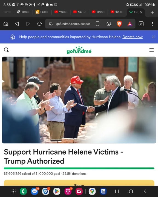
Task: Open GoFundMe search magnifier
Action: click(6, 50)
